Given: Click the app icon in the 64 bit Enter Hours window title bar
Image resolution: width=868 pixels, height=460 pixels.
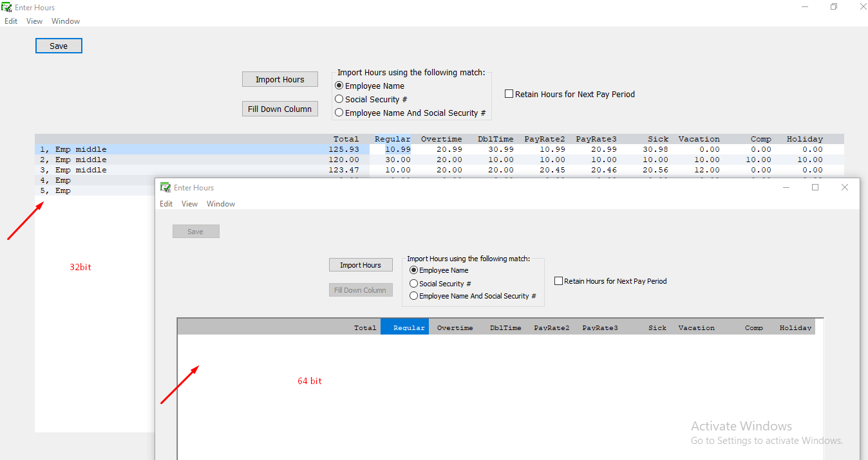Looking at the screenshot, I should (165, 187).
